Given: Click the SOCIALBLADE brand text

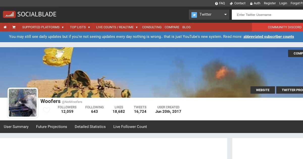Looking at the screenshot, I should (37, 14).
